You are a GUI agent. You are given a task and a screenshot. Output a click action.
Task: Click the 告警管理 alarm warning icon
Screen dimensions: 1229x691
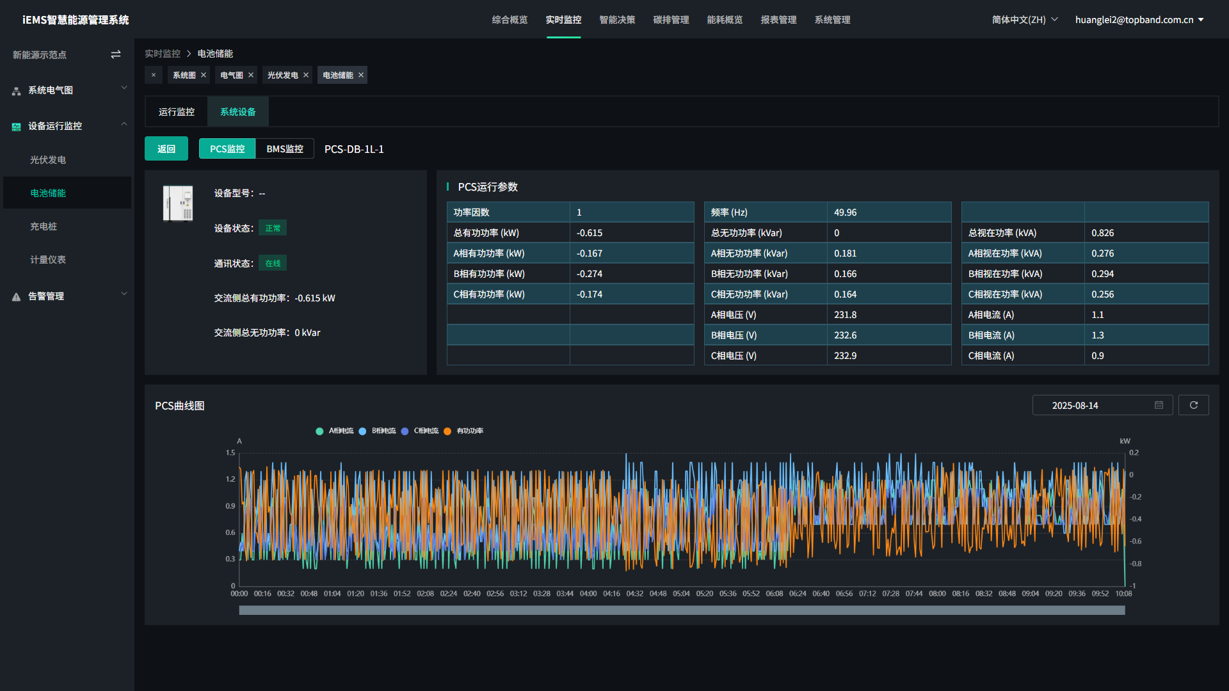15,296
